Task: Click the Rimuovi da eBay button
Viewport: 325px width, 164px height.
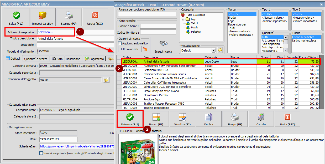Action: (x=43, y=17)
